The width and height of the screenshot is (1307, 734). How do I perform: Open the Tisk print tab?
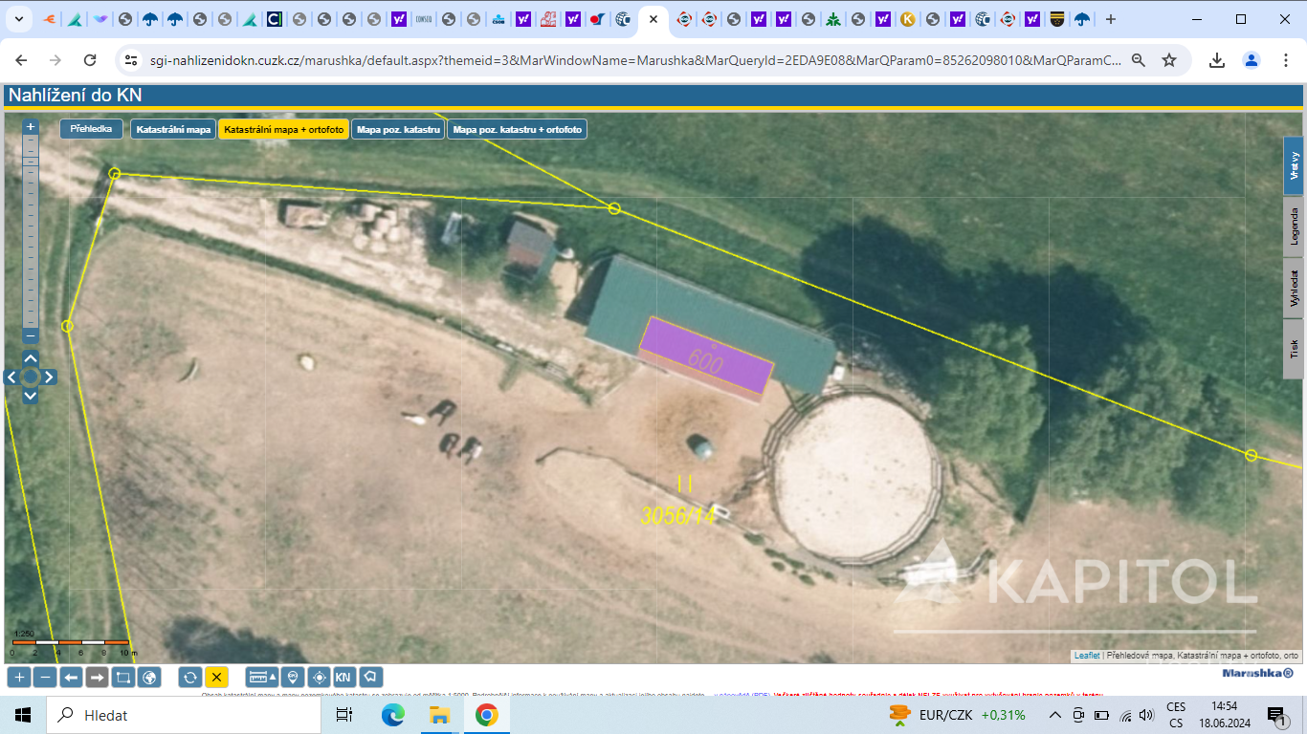pyautogui.click(x=1294, y=348)
